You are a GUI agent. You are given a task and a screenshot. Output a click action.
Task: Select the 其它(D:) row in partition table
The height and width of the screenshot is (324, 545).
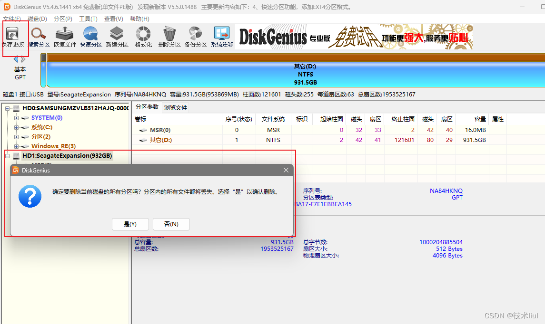(x=319, y=140)
